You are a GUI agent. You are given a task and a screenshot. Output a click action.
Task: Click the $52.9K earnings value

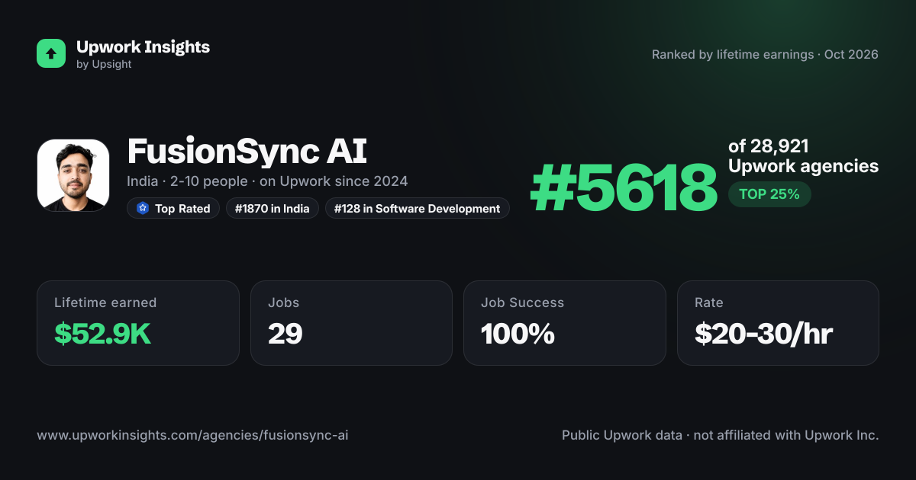[102, 334]
